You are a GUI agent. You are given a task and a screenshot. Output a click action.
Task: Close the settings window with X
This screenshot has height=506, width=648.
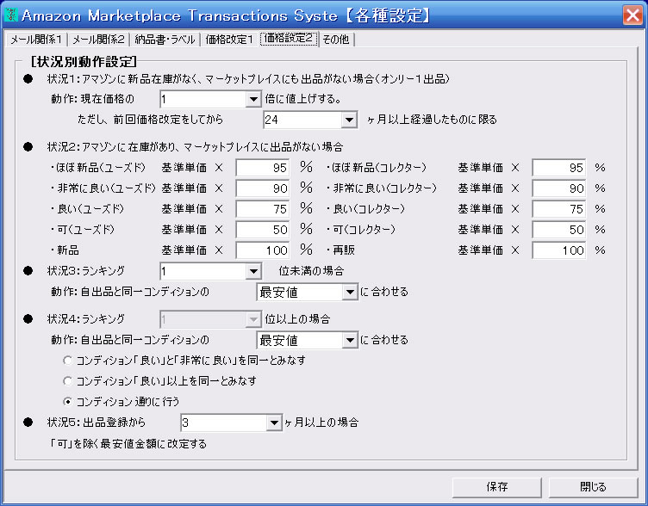pos(632,15)
